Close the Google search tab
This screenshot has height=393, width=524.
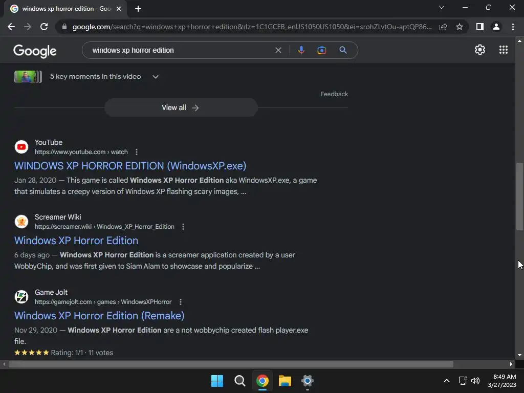point(119,9)
